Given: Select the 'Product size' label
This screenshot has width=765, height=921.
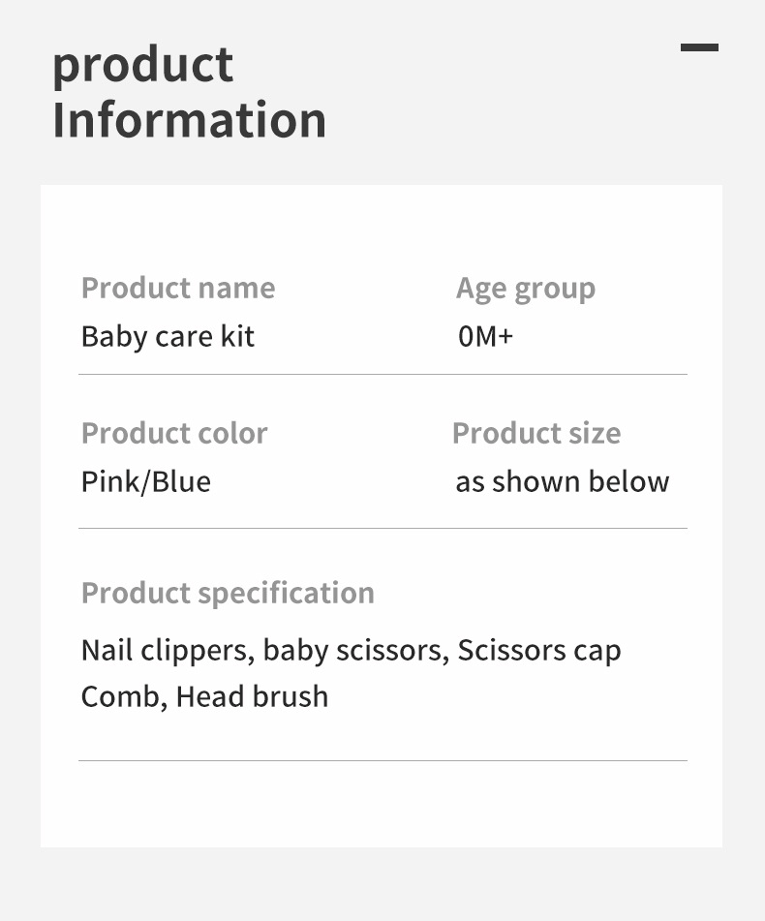Looking at the screenshot, I should tap(536, 433).
